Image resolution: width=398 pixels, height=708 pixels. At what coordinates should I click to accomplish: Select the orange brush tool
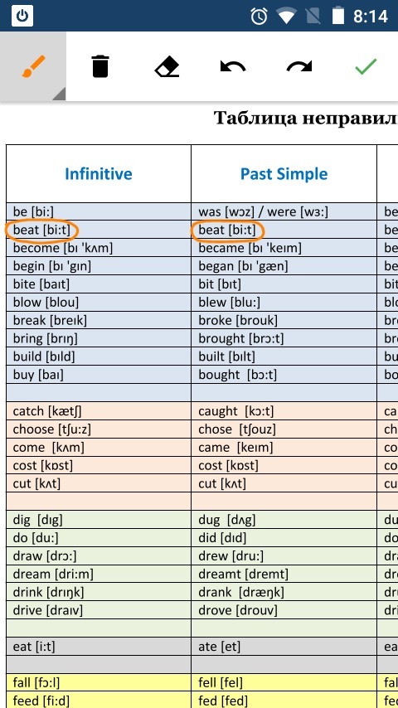33,66
